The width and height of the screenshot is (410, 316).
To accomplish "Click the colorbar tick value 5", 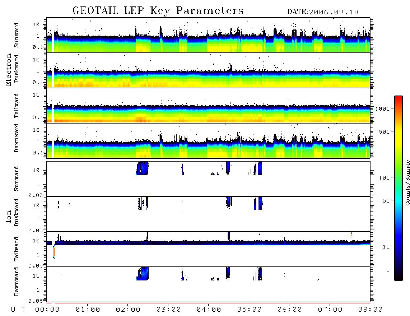I will tap(388, 270).
